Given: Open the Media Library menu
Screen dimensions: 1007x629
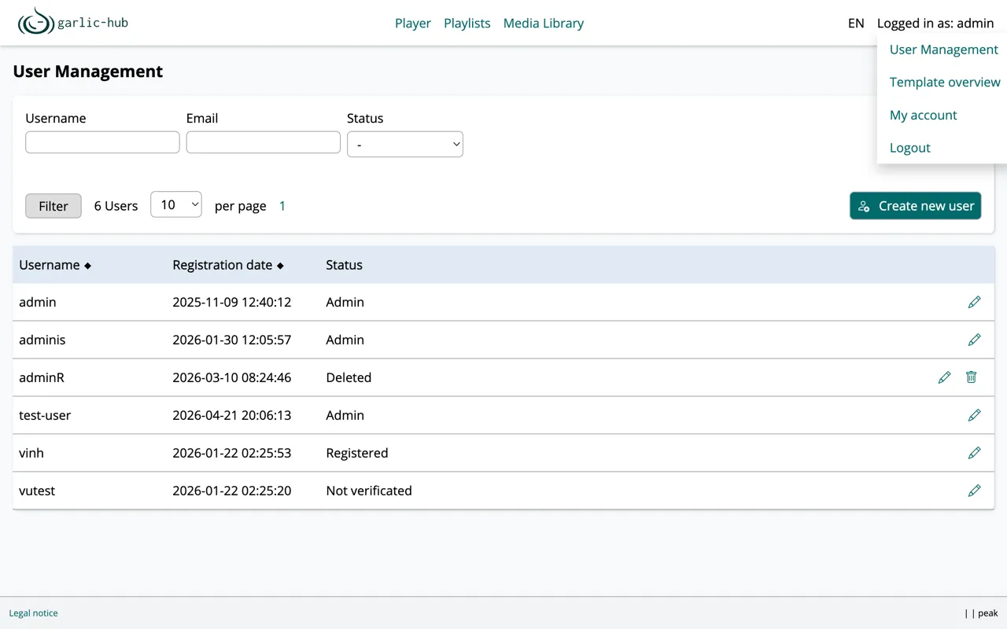Looking at the screenshot, I should [x=544, y=23].
